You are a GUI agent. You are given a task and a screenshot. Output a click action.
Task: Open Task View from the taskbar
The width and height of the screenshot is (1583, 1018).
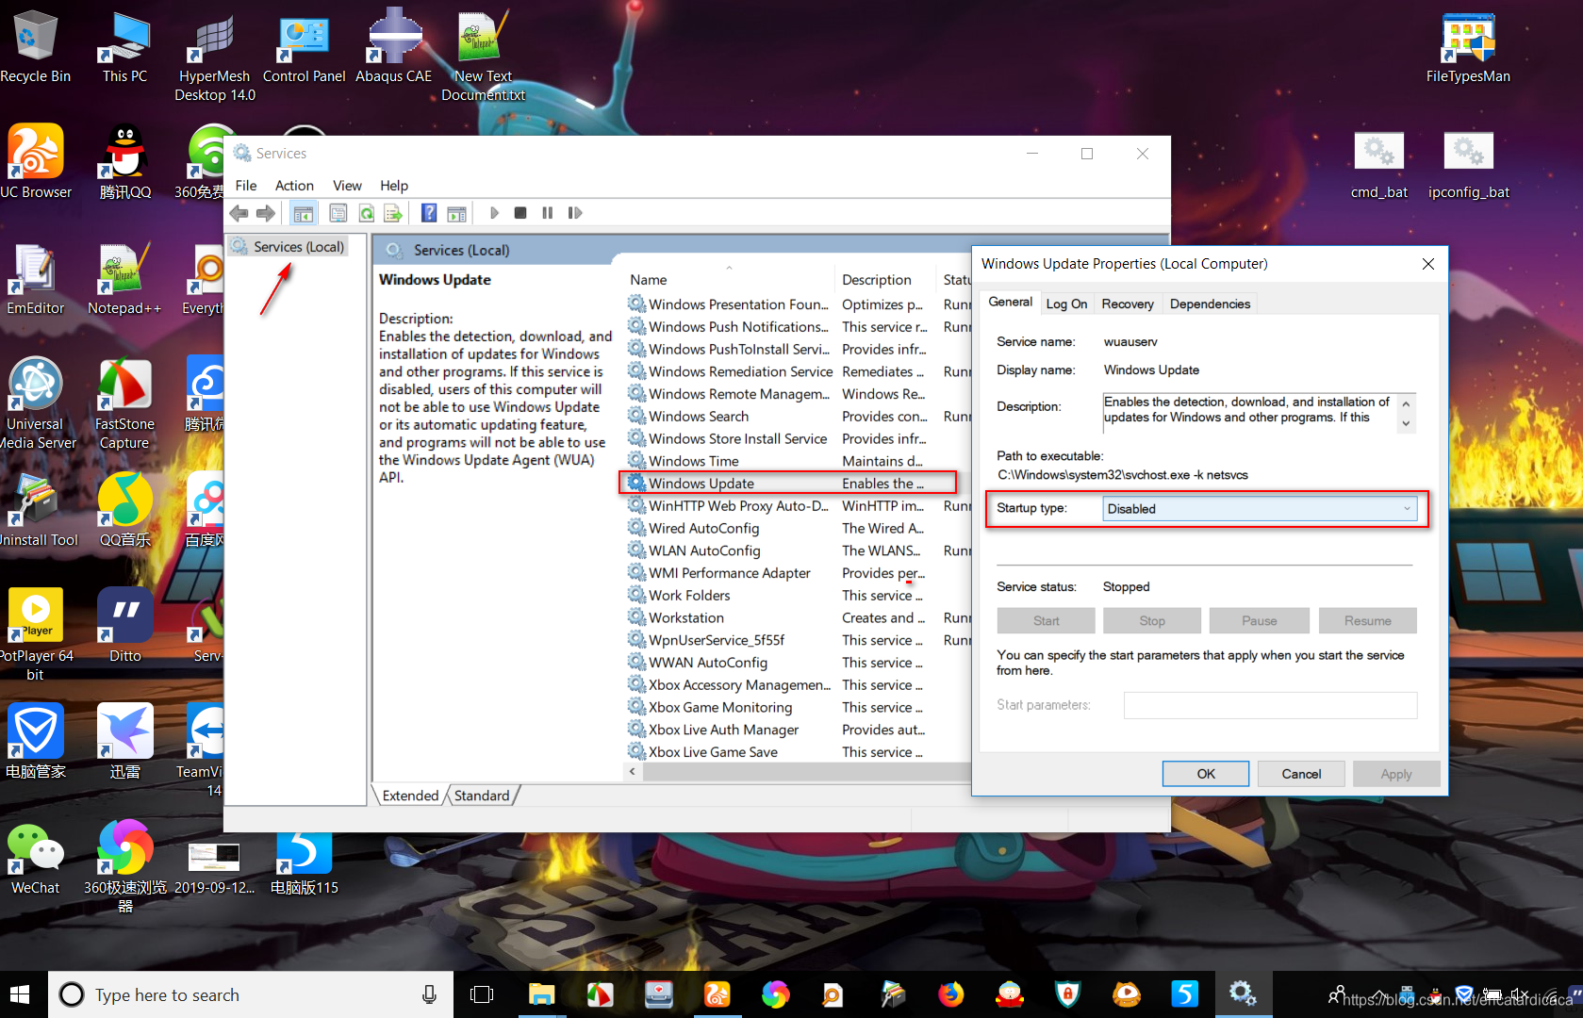pos(482,994)
